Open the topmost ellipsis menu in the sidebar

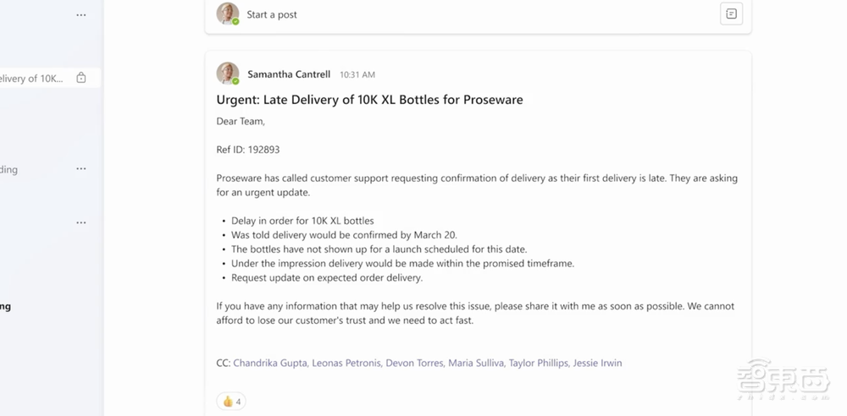[81, 15]
